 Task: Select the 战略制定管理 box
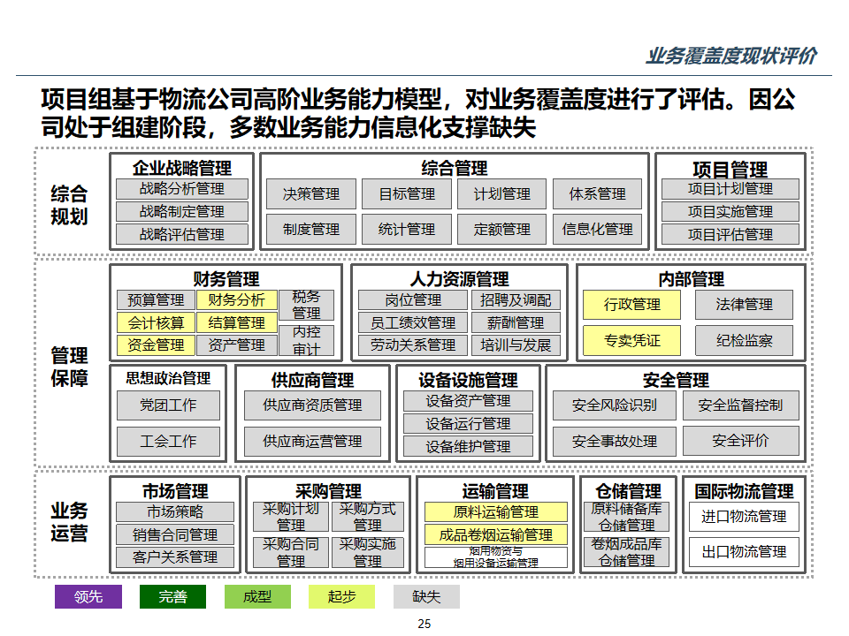tap(182, 211)
